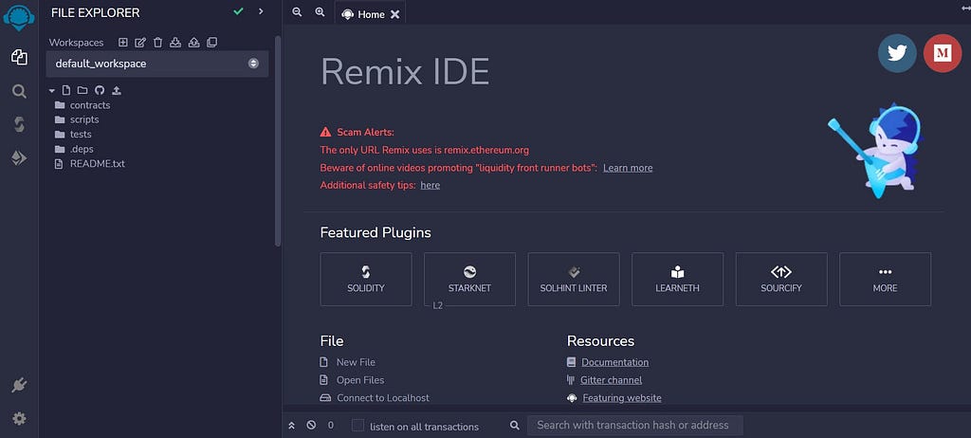
Task: Clone workspace with the copy icon
Action: pyautogui.click(x=211, y=42)
